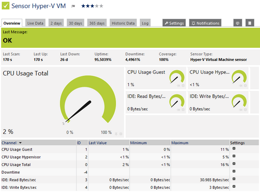The height and width of the screenshot is (192, 260).
Task: Sort table by ID column header
Action: point(79,143)
